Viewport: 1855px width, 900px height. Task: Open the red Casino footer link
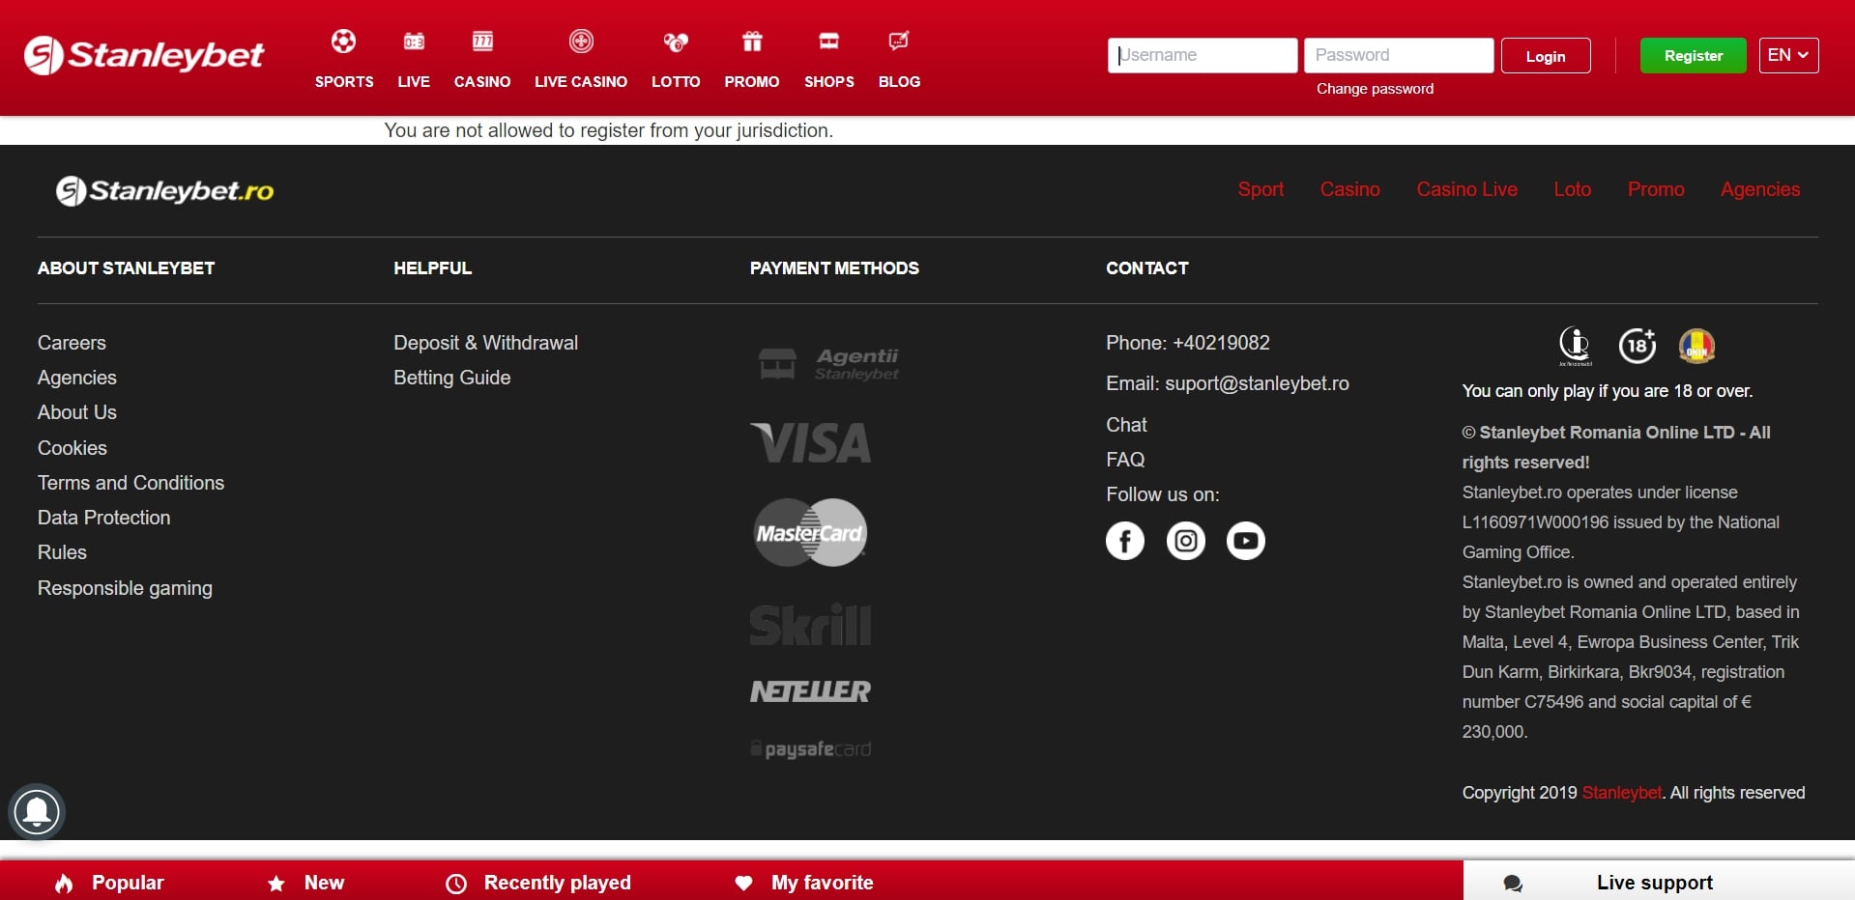1350,189
